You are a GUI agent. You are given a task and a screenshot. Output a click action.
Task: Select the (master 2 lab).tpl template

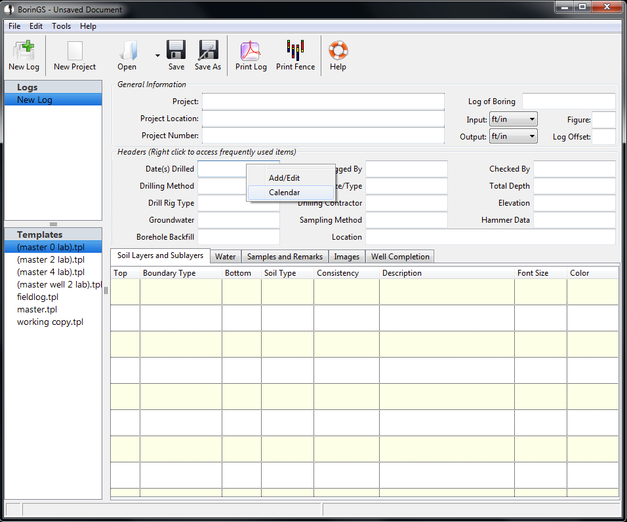tap(53, 259)
